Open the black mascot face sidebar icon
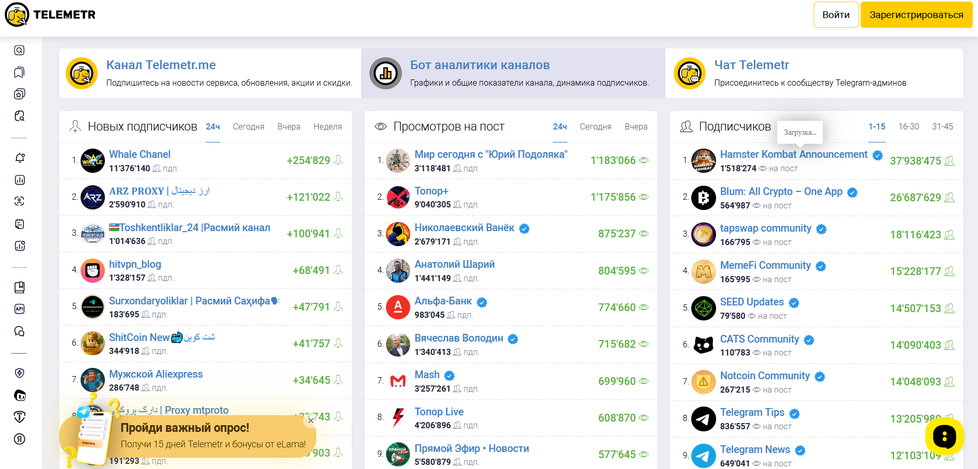This screenshot has width=978, height=469. pyautogui.click(x=19, y=395)
